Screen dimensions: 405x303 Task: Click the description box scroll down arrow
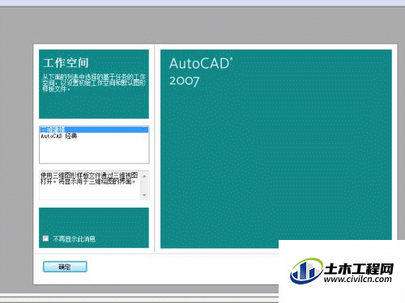pos(144,195)
